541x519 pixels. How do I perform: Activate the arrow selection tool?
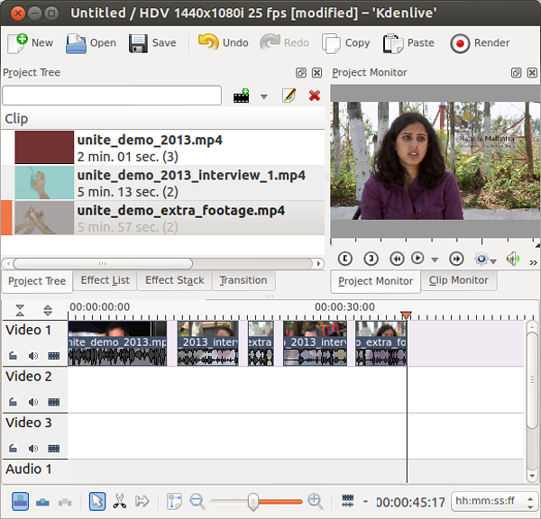coord(96,502)
